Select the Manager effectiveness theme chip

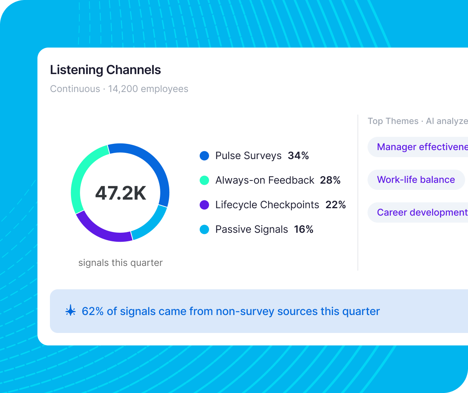(418, 147)
